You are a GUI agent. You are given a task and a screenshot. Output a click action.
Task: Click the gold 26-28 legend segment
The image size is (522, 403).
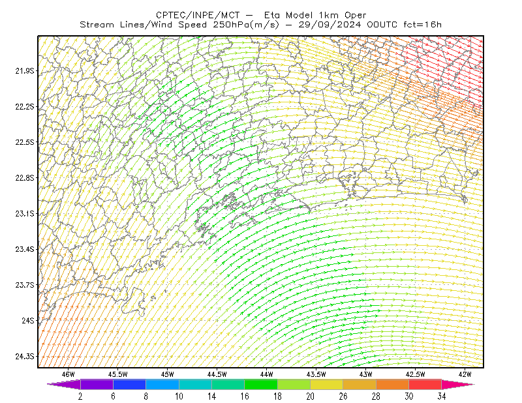360,384
